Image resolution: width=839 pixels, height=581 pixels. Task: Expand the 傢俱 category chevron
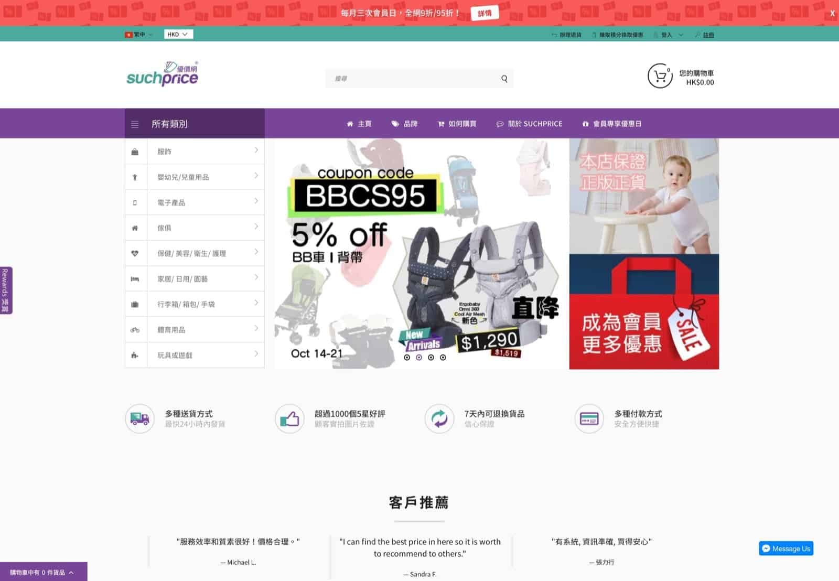pyautogui.click(x=256, y=227)
